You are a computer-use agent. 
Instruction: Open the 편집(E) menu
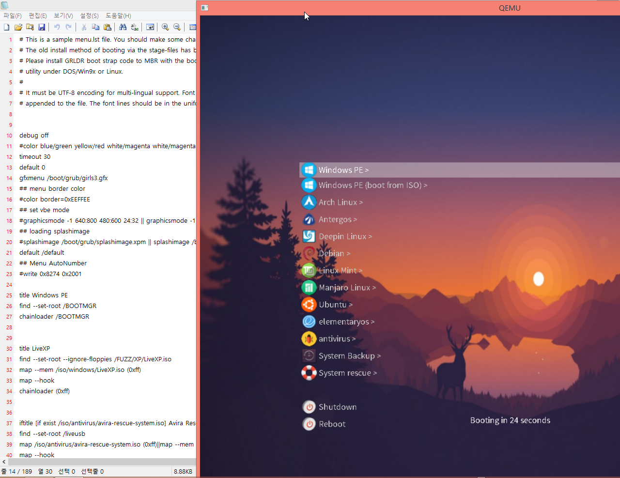click(38, 16)
